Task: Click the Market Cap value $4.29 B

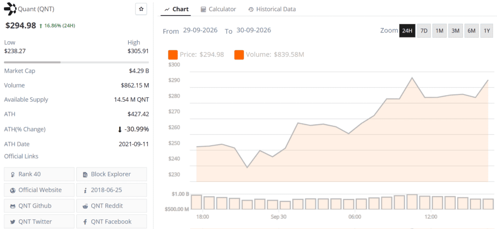Action: pos(139,71)
